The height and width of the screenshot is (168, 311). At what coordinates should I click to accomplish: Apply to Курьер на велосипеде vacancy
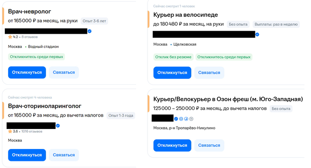(172, 73)
